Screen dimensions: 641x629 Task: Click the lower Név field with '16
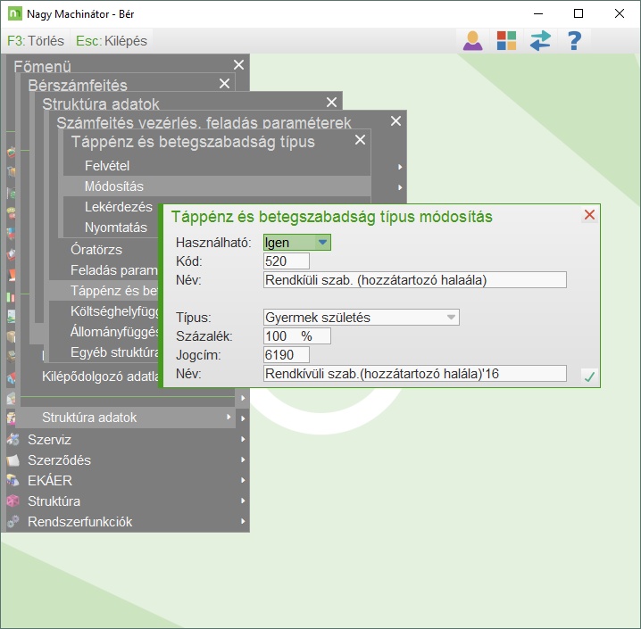(x=415, y=374)
